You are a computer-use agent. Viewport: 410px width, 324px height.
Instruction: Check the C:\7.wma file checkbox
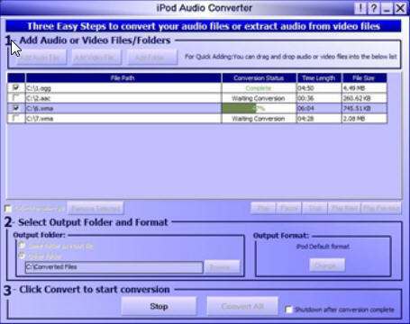[x=16, y=118]
